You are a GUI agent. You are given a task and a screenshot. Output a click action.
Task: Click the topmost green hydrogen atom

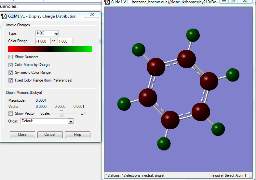pyautogui.click(x=193, y=35)
